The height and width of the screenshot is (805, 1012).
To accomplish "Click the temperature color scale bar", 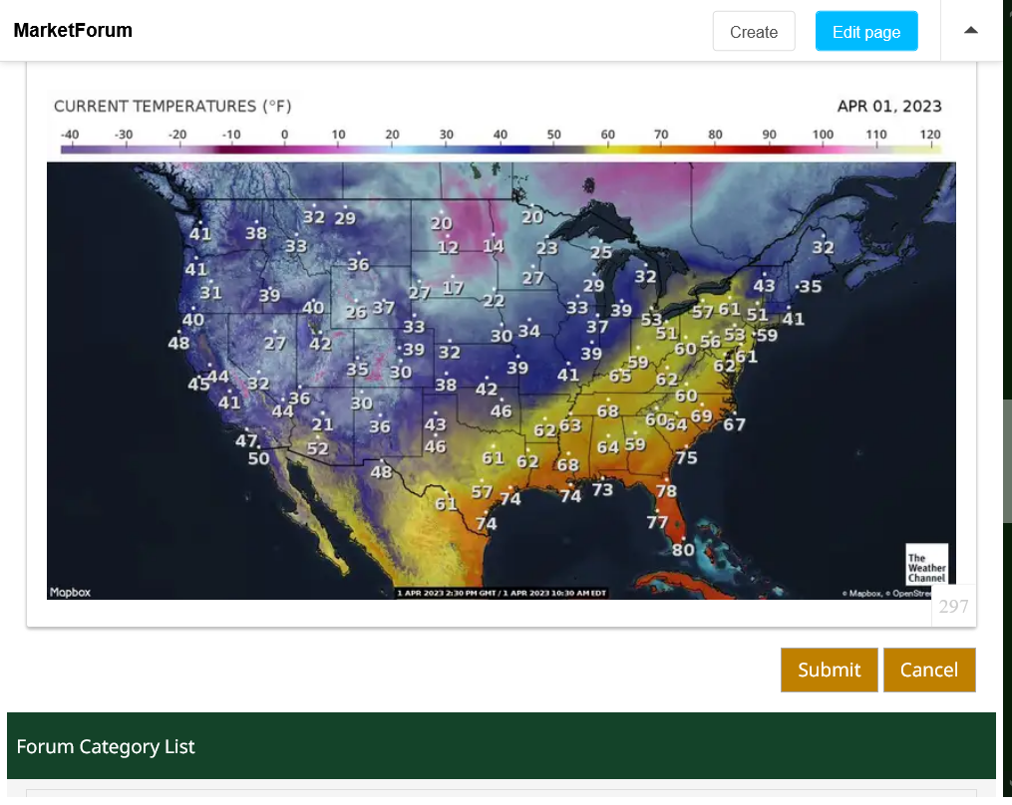I will pyautogui.click(x=499, y=149).
